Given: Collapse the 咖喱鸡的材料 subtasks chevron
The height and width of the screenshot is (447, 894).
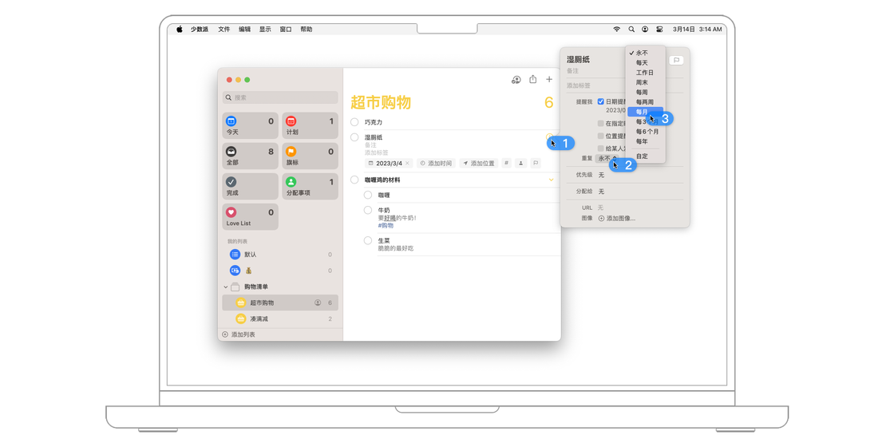Looking at the screenshot, I should (x=552, y=180).
